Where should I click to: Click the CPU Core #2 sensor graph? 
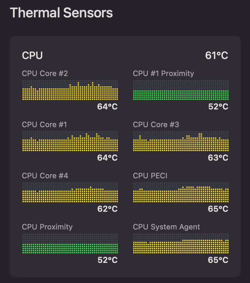(70, 90)
